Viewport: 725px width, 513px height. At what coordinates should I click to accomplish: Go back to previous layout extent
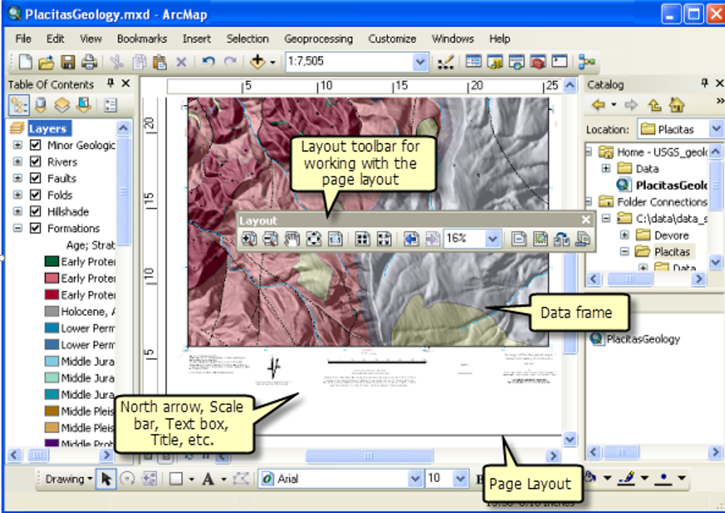411,239
